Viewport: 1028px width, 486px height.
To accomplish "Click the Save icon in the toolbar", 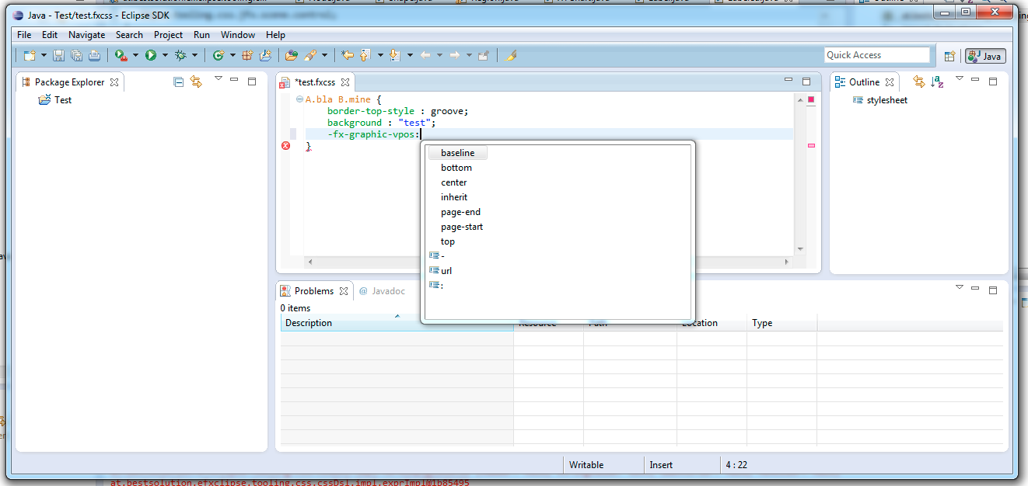I will coord(59,55).
